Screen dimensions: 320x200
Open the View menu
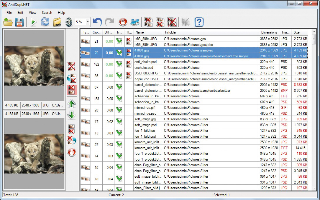[x=32, y=13]
